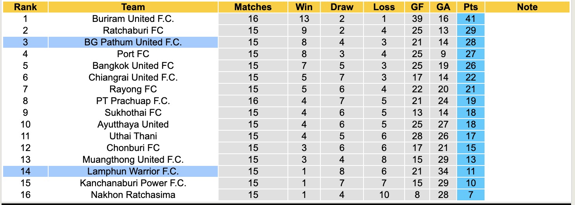The height and width of the screenshot is (205, 575).
Task: Click the Ratchaburi FC team name
Action: point(133,31)
